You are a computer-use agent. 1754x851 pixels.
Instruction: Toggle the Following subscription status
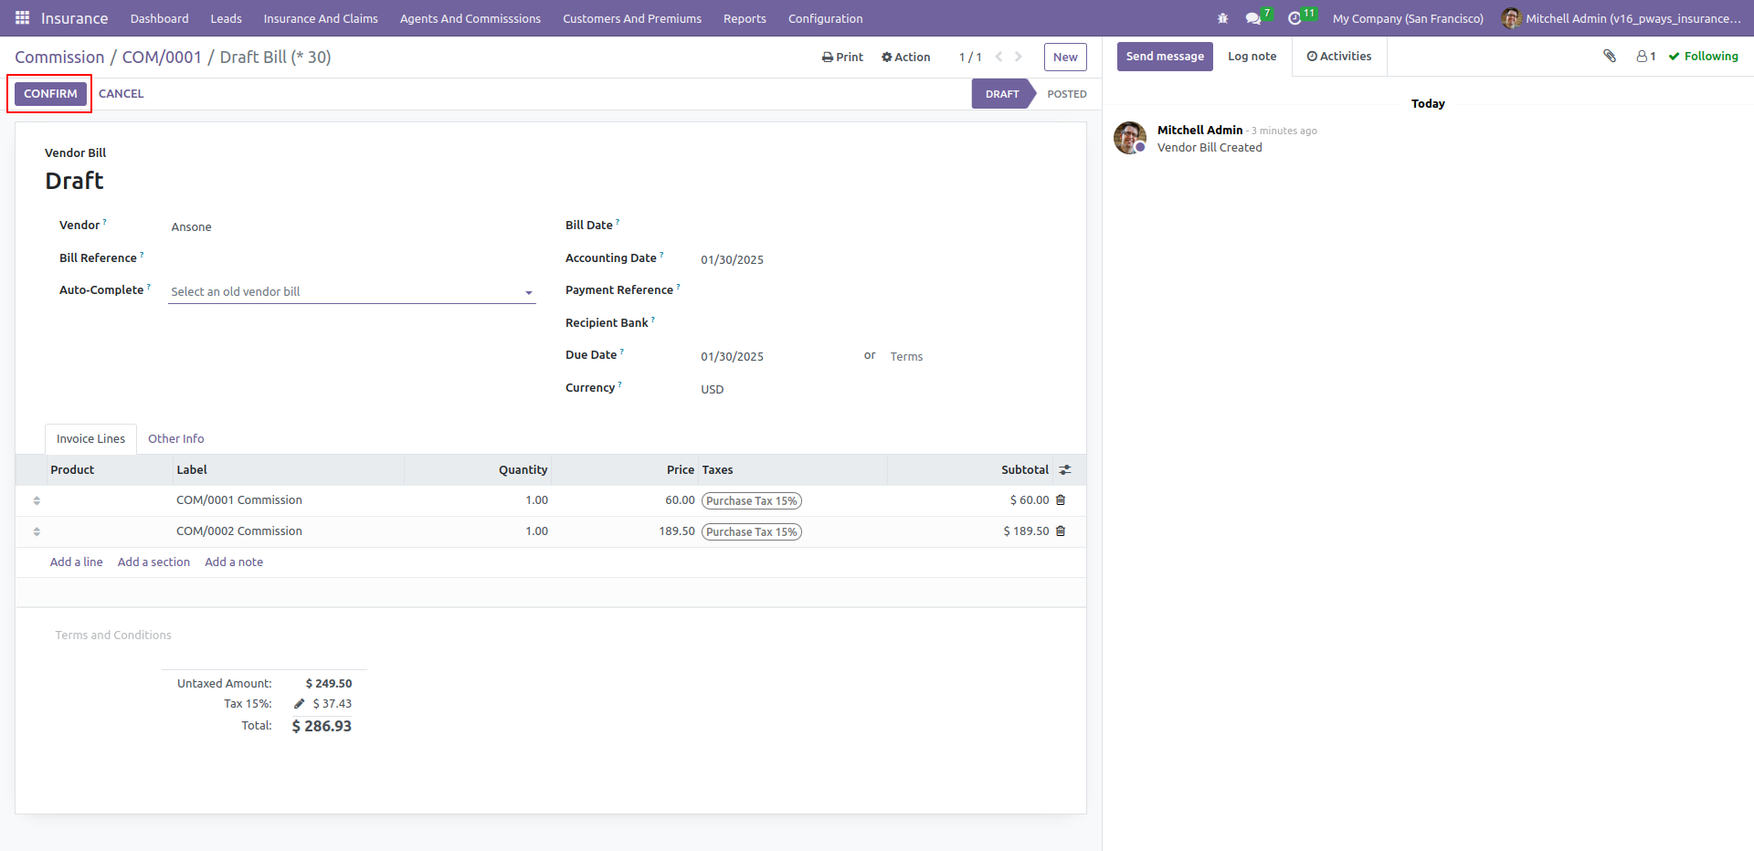[x=1703, y=56]
